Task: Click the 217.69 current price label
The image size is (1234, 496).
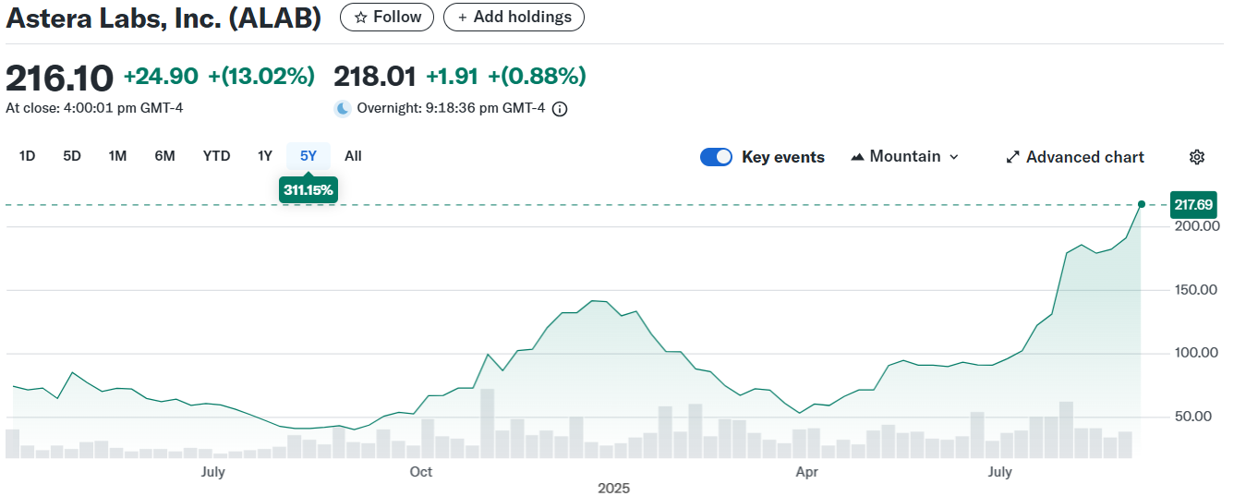Action: (x=1193, y=204)
